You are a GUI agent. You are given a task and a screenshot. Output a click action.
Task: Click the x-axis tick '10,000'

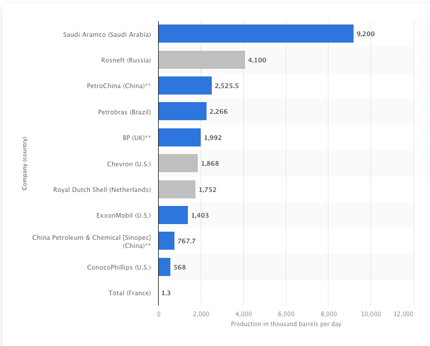pos(371,314)
